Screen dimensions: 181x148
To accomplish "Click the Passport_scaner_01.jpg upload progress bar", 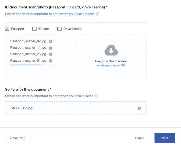I will pos(35,65).
